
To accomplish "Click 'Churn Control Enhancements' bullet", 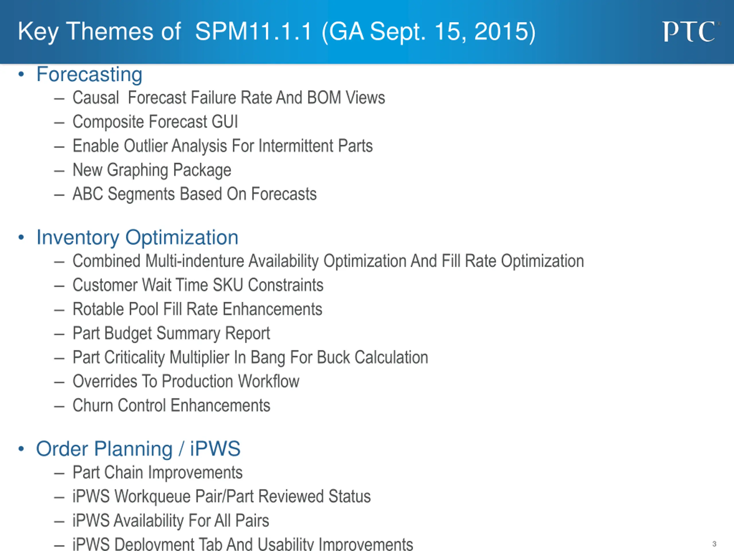I will (171, 406).
